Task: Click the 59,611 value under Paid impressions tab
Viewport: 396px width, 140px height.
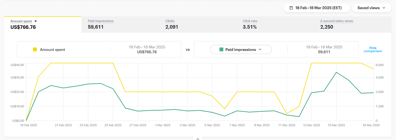Action: pos(96,27)
